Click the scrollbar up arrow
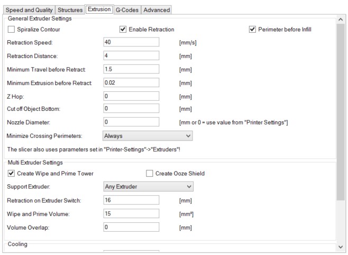348x255 pixels. click(341, 20)
